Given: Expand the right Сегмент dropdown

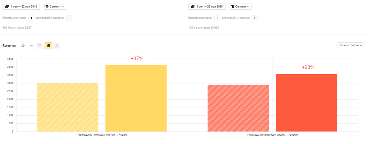Looking at the screenshot, I should tap(240, 6).
